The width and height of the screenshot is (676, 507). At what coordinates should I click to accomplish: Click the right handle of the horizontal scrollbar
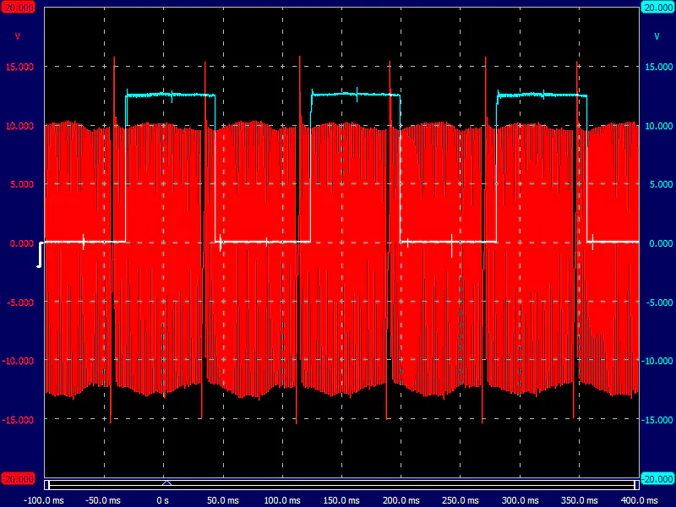pos(635,485)
